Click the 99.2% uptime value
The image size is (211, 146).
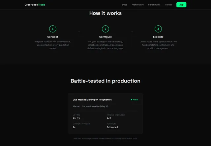coord(76,118)
